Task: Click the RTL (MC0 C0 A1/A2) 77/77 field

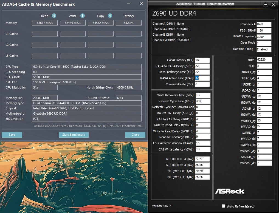Action: 202,159
